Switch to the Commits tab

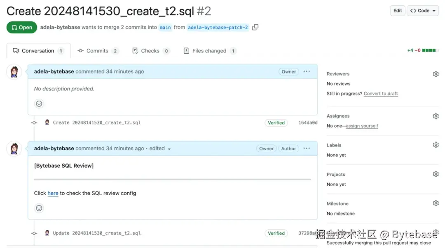click(x=98, y=51)
